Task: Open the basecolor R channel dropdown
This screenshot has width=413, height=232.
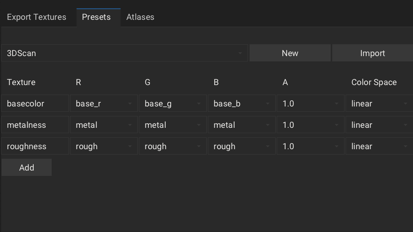Action: (104, 104)
